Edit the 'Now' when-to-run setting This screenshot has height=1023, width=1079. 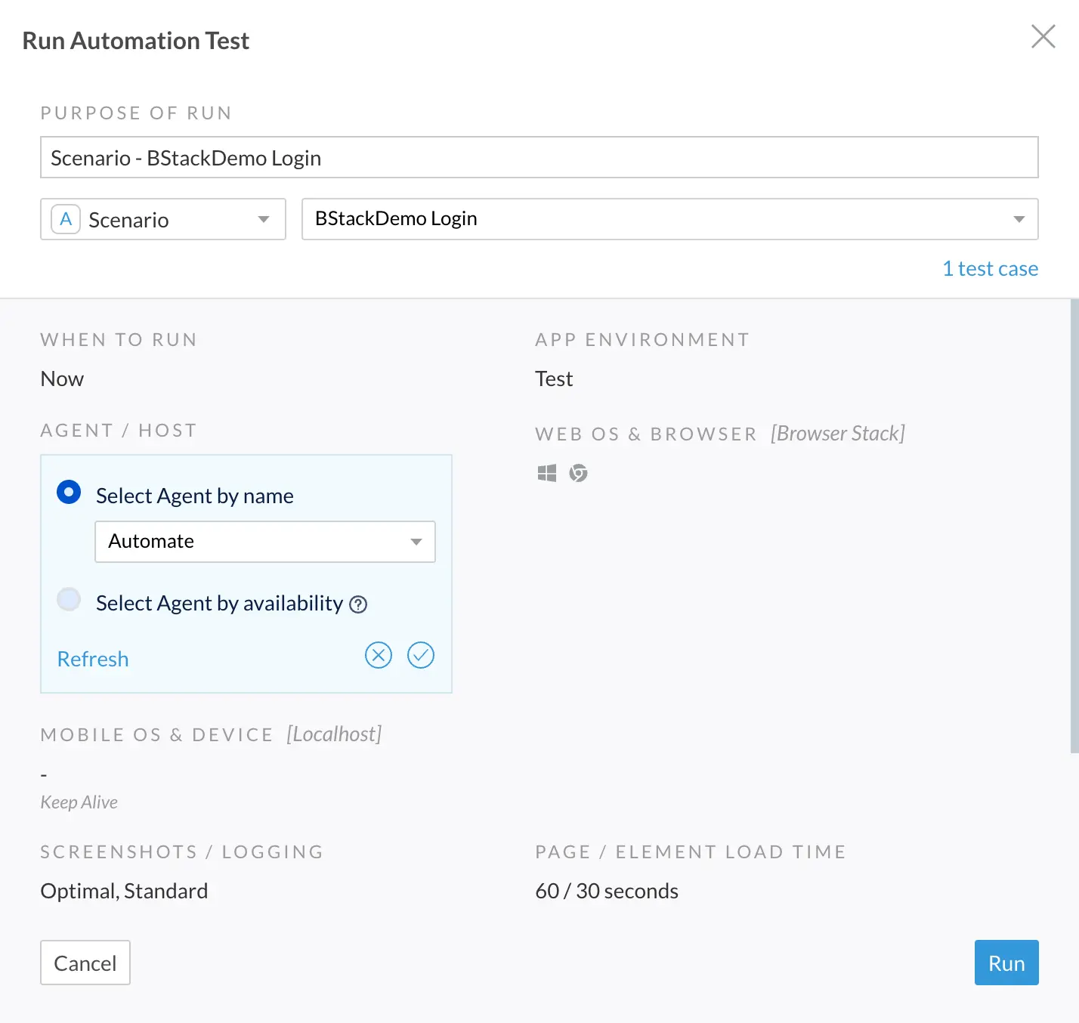pos(62,379)
